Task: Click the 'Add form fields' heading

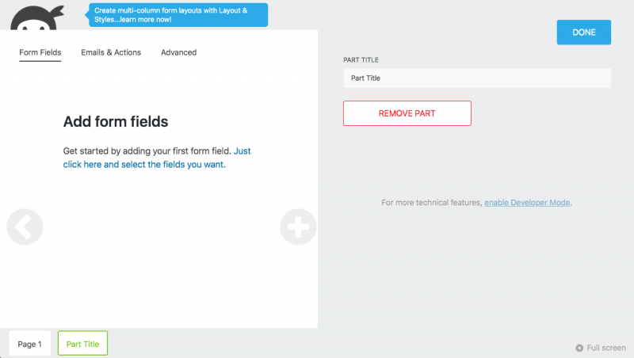Action: 115,121
